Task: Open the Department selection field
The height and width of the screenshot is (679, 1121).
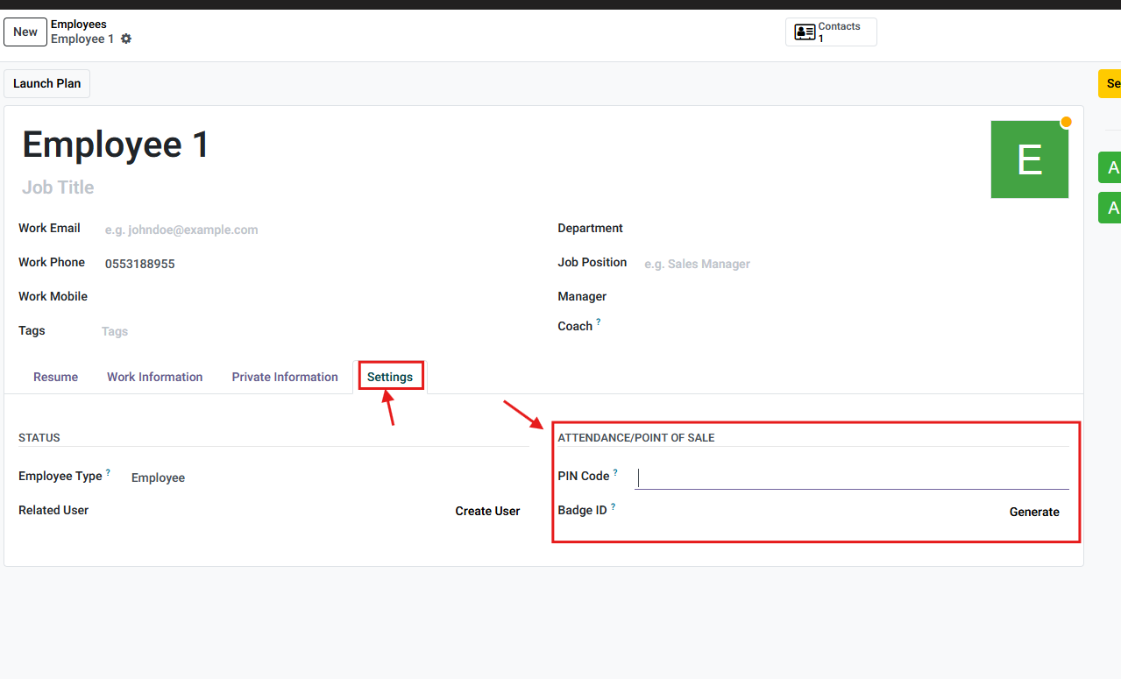Action: point(850,229)
